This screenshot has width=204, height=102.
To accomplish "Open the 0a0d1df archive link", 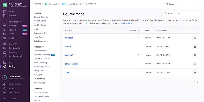I will coord(69,38).
